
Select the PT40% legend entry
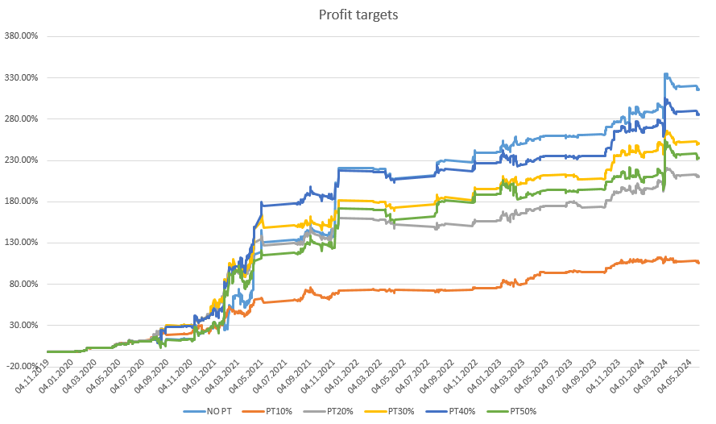tap(462, 411)
